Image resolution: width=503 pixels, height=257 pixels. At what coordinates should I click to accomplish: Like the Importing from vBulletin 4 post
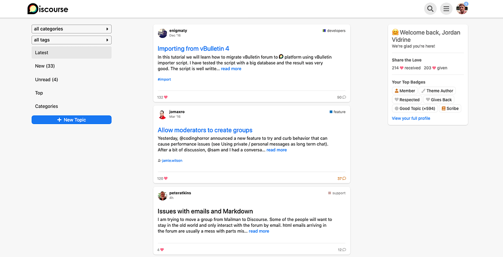coord(166,97)
